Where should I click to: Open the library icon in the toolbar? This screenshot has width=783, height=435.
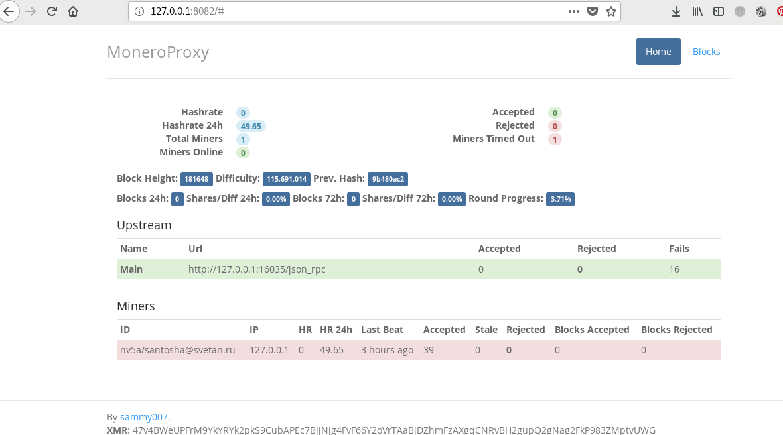pyautogui.click(x=697, y=11)
